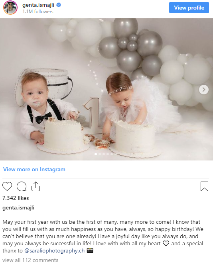Image resolution: width=213 pixels, height=266 pixels.
Task: Open @saraliophotography.ch mention link
Action: pos(54,250)
